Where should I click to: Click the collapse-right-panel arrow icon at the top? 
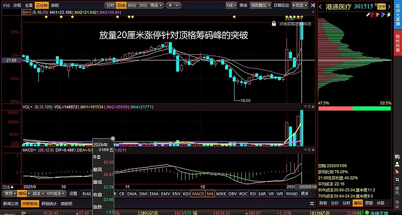point(313,5)
